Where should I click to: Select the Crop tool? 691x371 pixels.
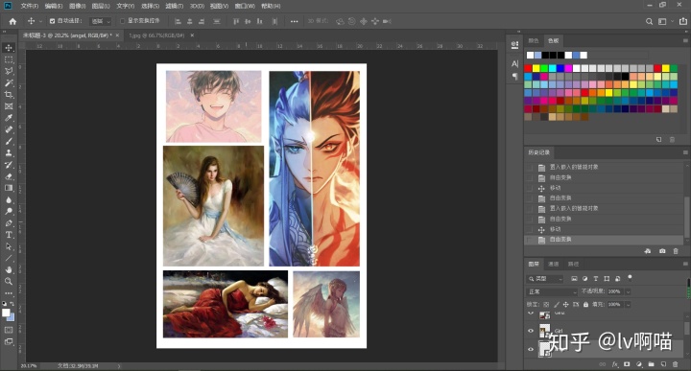(9, 95)
